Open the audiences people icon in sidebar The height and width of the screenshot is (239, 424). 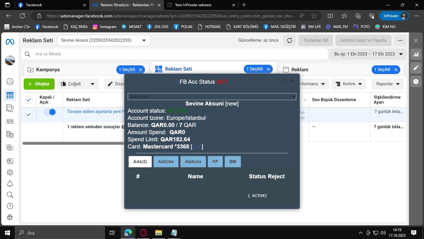pos(10,121)
